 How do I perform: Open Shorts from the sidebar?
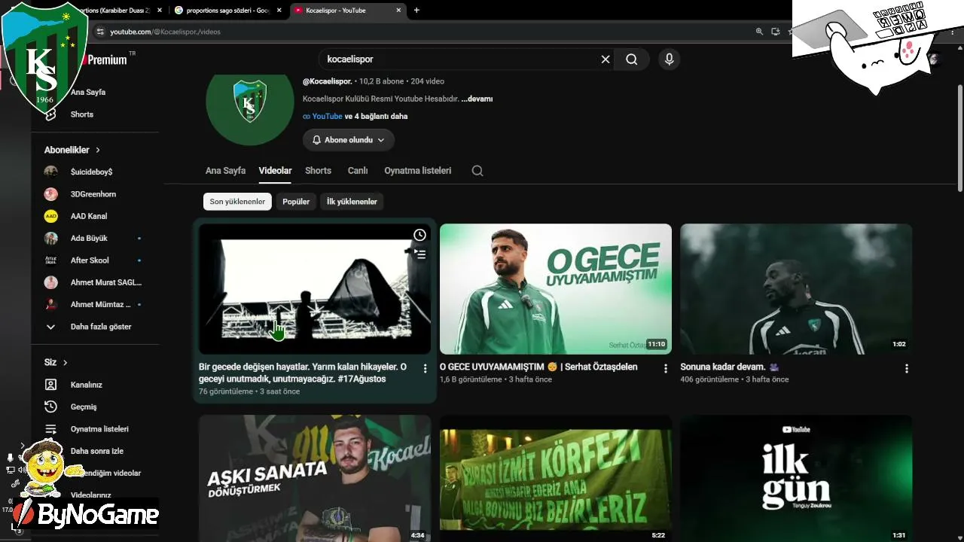pyautogui.click(x=81, y=114)
